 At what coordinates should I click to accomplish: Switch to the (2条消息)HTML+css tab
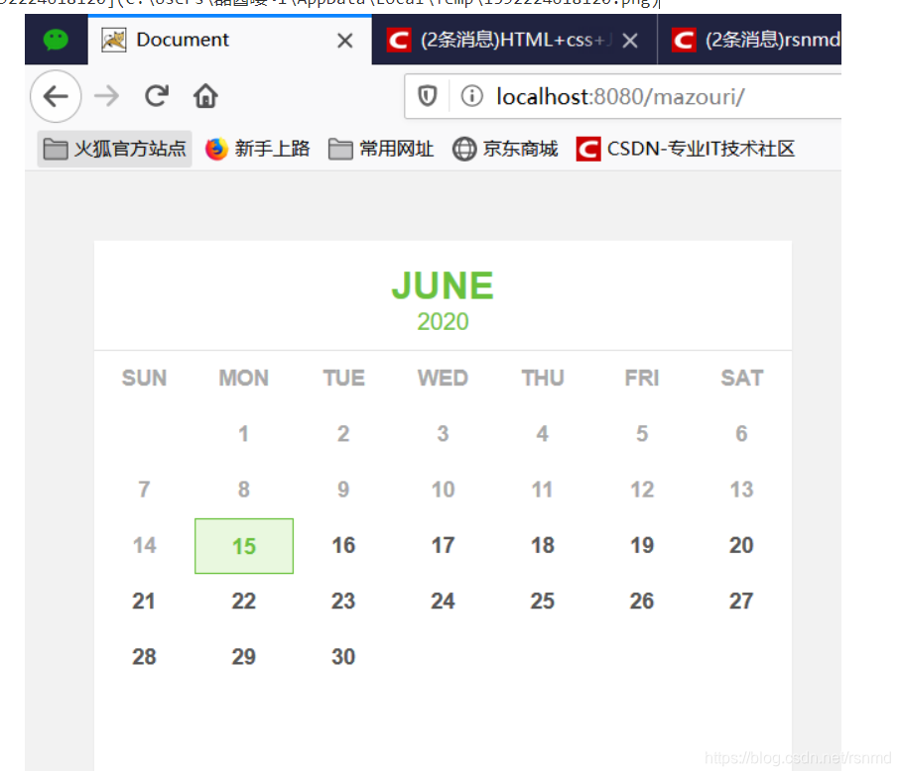click(x=514, y=40)
